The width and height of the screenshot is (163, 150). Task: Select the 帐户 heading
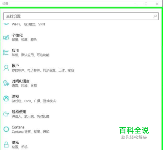(x=15, y=66)
